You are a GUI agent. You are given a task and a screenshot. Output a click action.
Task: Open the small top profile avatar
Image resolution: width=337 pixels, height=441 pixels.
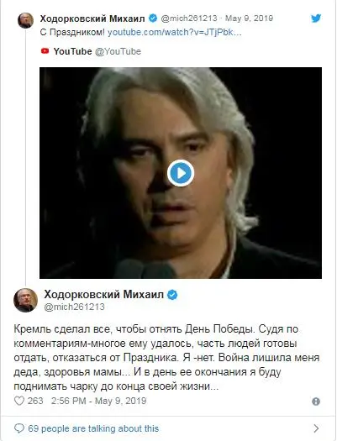coord(25,20)
